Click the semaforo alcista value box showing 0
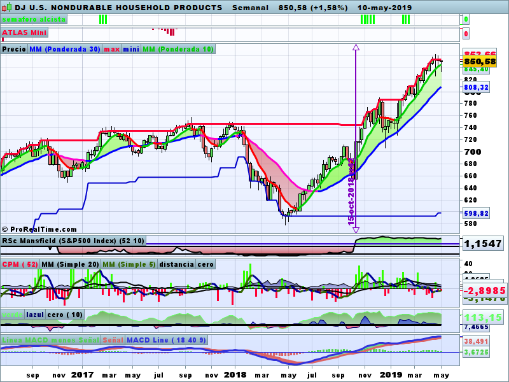The height and width of the screenshot is (382, 509). pos(466,20)
